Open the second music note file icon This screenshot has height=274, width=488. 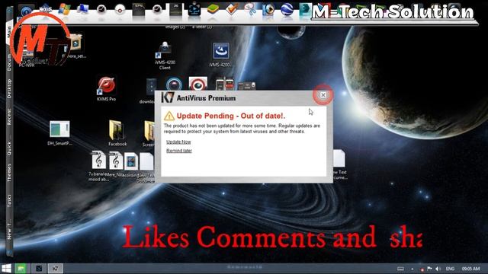click(x=115, y=161)
